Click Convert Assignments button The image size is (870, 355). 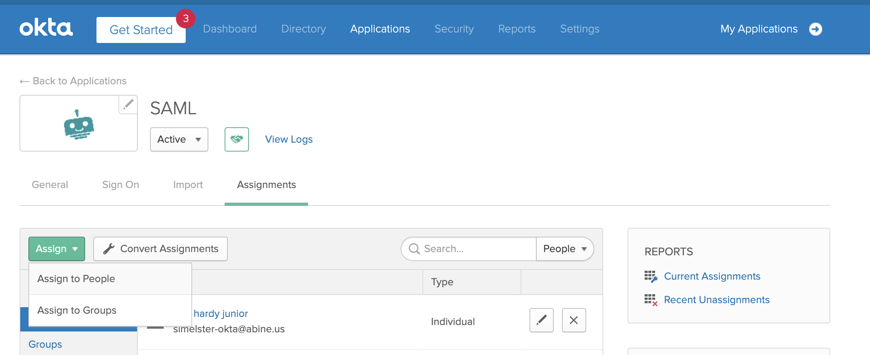161,249
